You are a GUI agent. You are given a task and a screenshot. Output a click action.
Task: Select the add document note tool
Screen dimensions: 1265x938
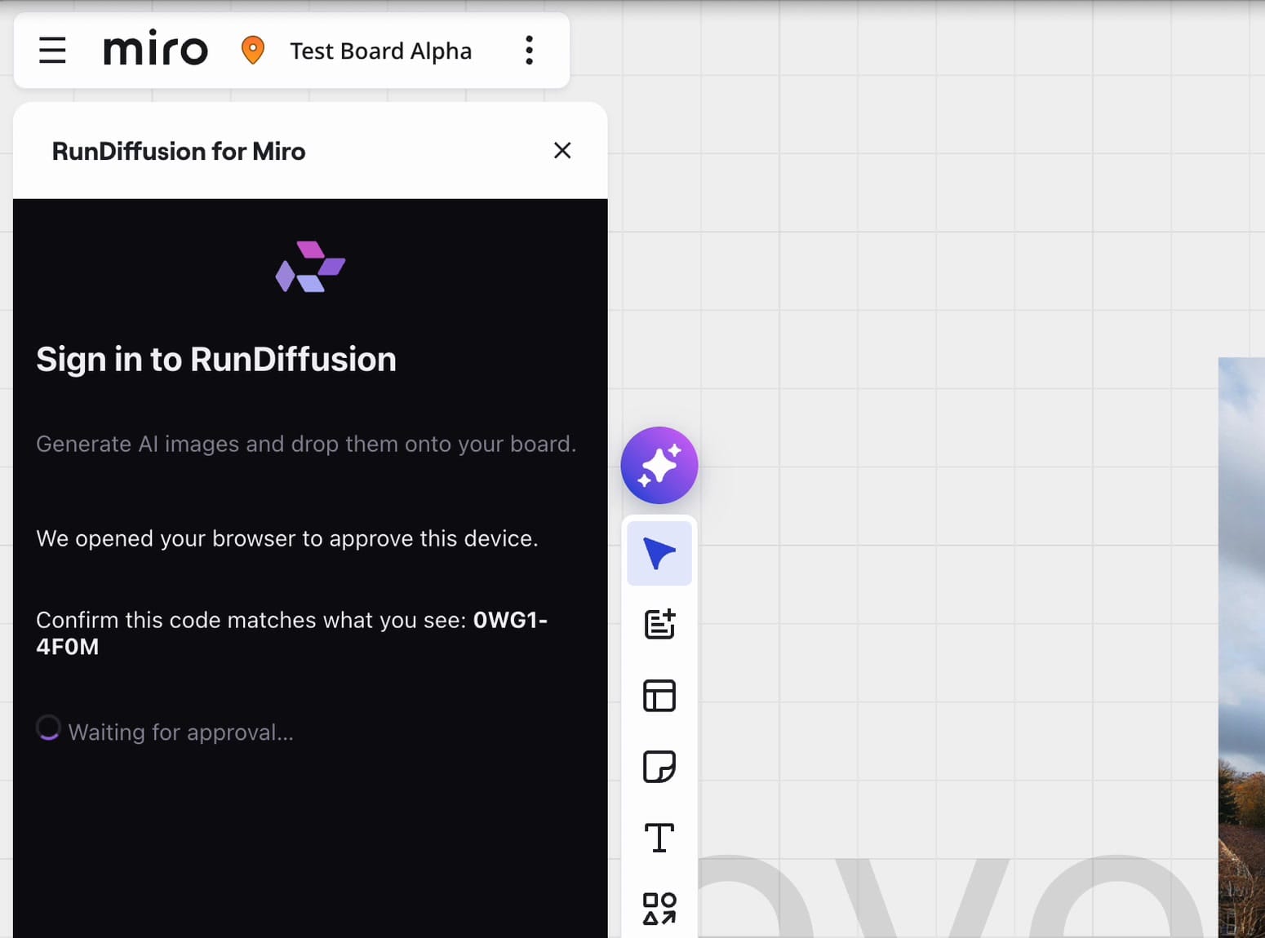(x=659, y=624)
